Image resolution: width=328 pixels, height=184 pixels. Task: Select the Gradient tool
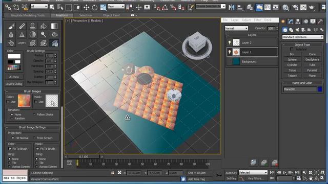tap(54, 26)
